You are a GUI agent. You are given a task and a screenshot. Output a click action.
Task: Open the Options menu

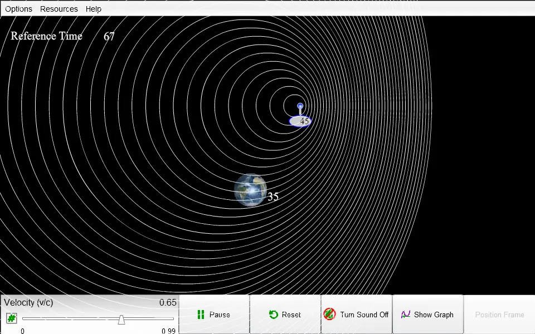pyautogui.click(x=18, y=9)
